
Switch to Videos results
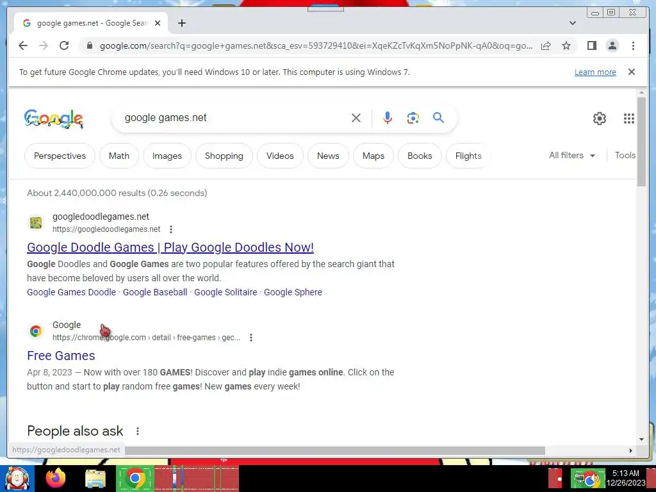pos(280,156)
